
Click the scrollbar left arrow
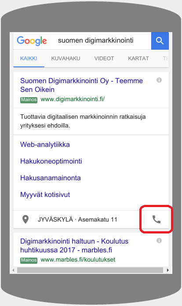coord(13,270)
